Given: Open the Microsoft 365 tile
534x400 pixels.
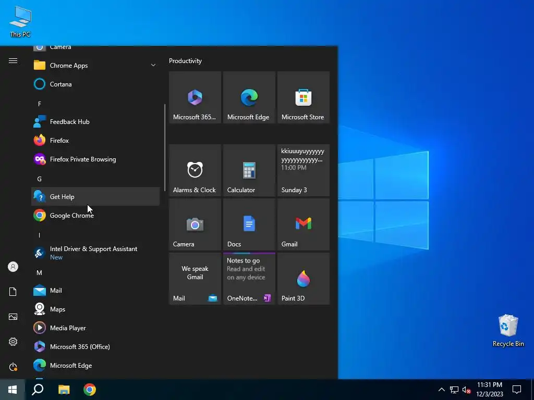Looking at the screenshot, I should pos(195,97).
